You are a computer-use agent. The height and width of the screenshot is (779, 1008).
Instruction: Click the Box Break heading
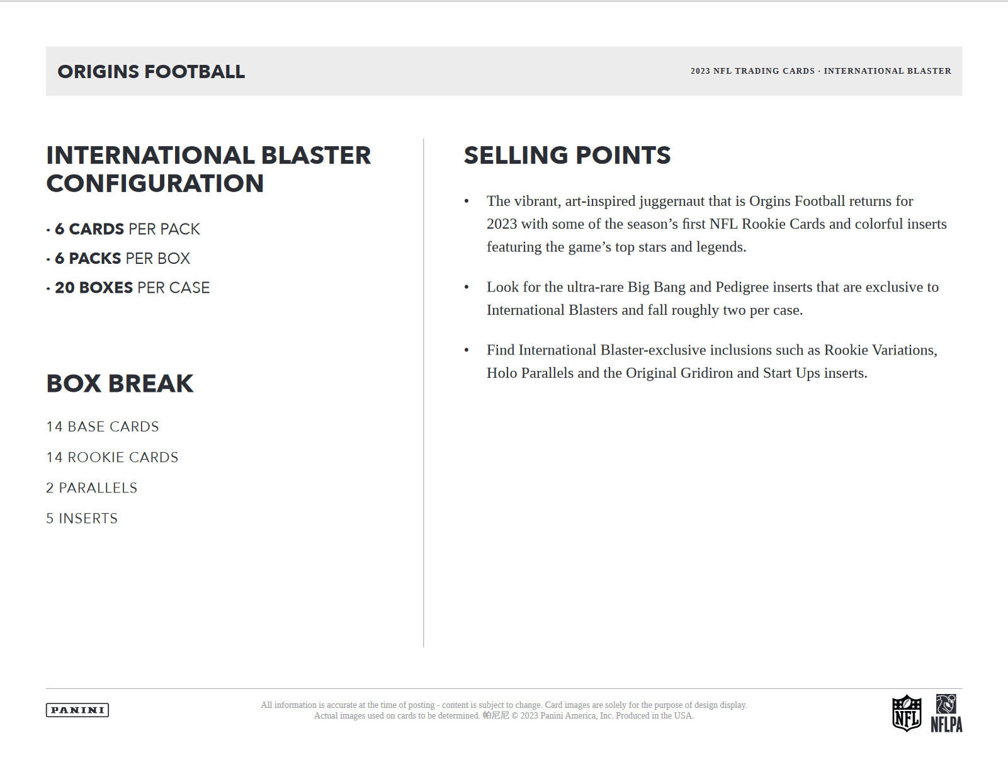point(120,384)
